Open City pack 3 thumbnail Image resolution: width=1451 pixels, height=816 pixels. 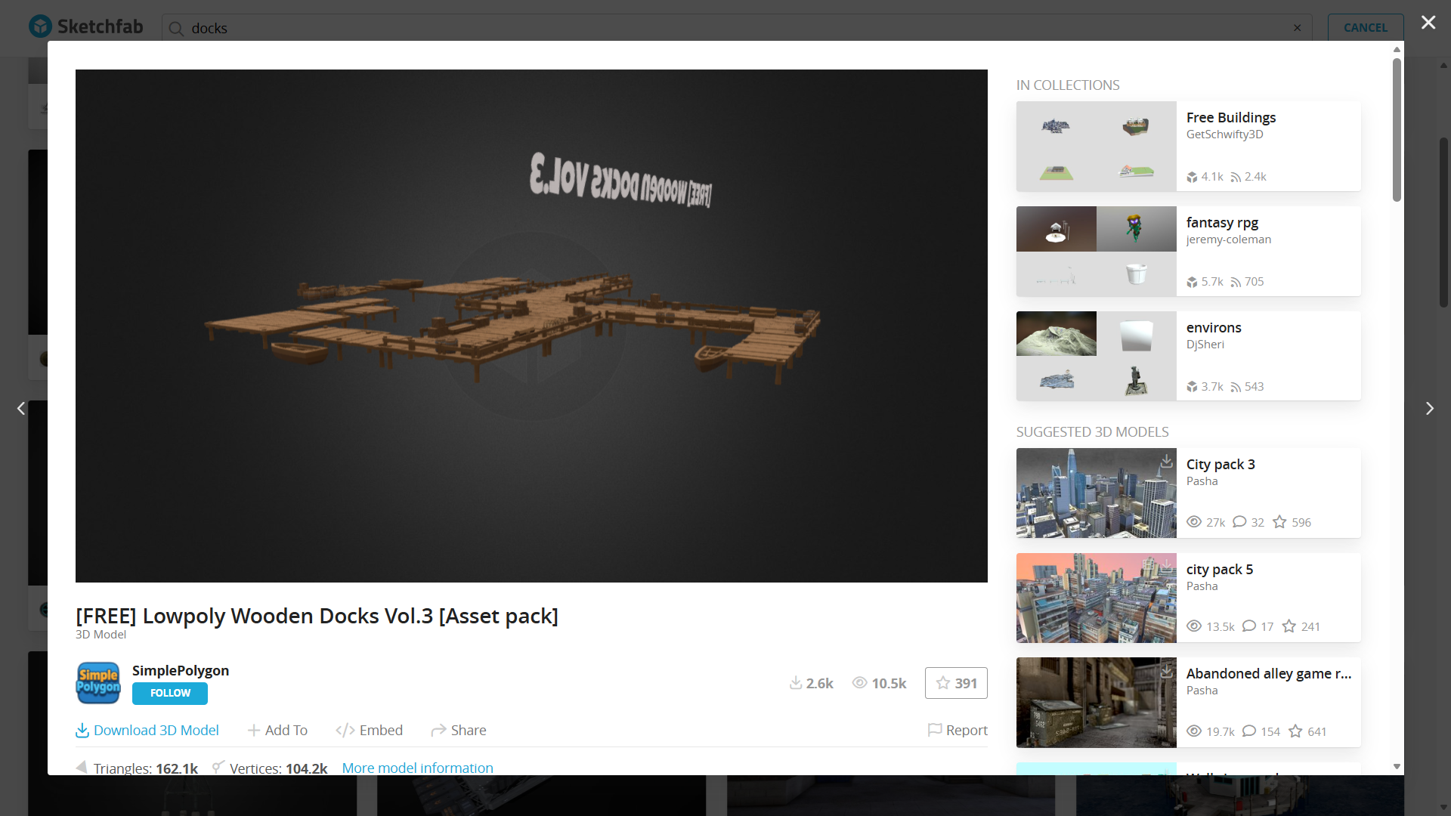click(1096, 493)
